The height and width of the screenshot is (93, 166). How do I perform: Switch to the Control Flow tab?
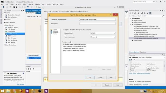click(31, 13)
